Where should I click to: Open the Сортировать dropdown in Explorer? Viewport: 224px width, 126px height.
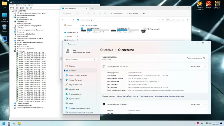click(117, 13)
